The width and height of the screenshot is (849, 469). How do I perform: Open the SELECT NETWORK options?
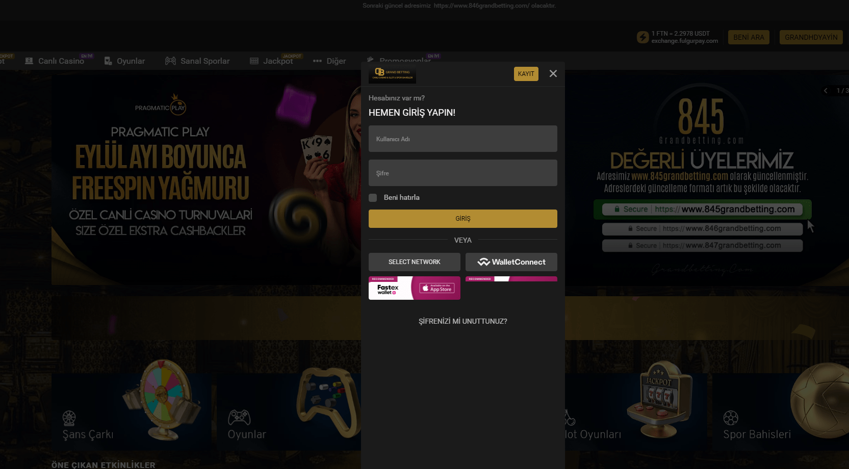click(414, 262)
